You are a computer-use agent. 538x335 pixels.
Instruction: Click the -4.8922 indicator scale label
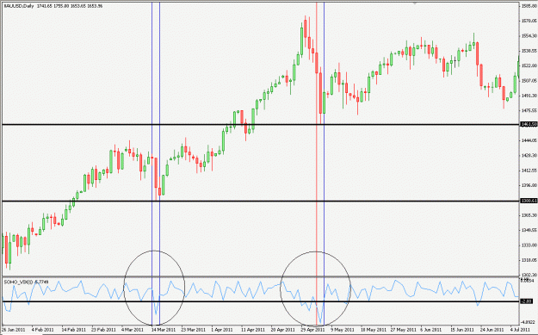coord(529,322)
